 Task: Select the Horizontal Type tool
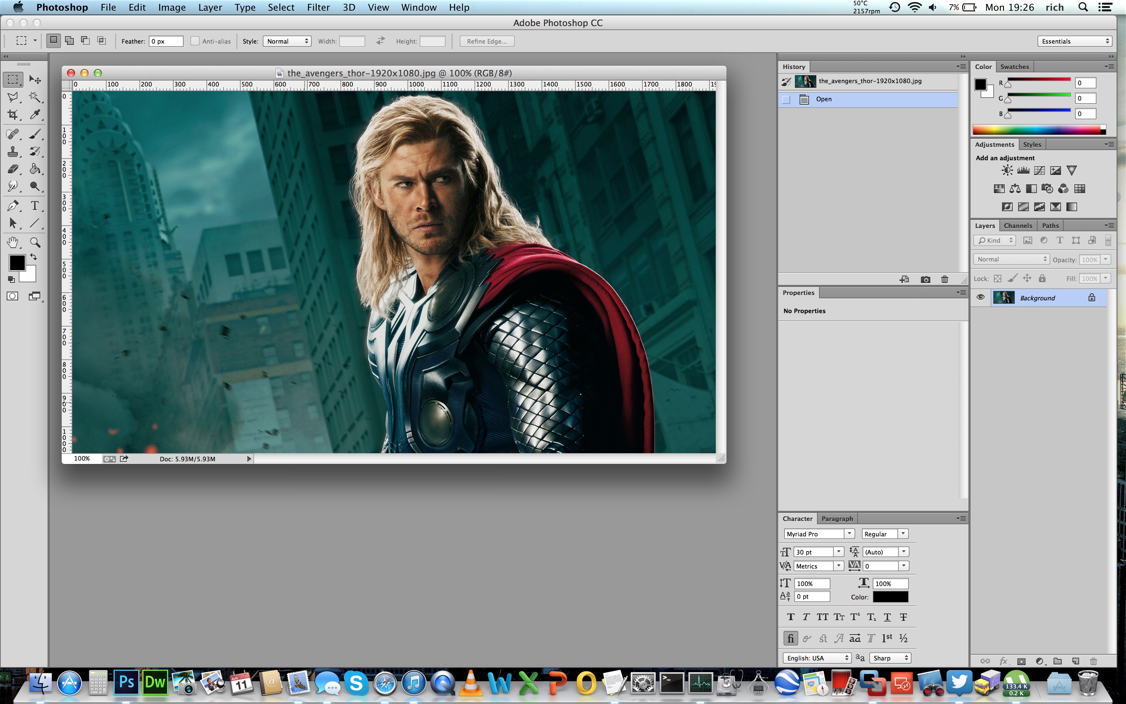pos(35,206)
